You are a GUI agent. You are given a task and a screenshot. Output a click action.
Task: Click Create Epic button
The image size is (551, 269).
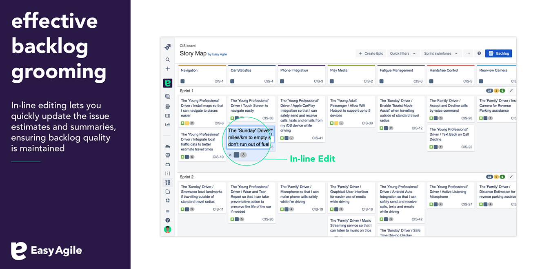click(371, 53)
